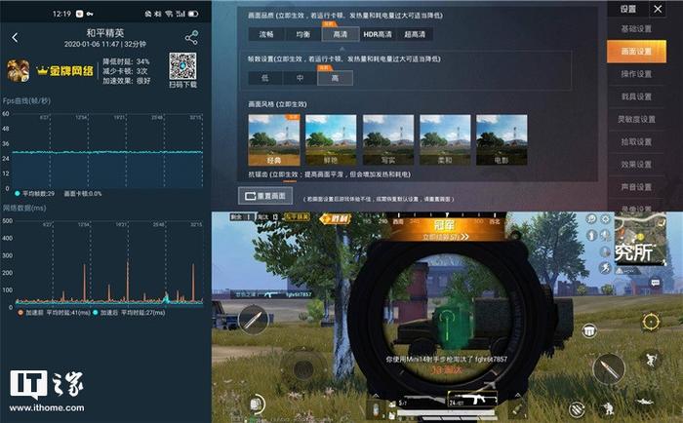Set frame rate to 中
Image resolution: width=683 pixels, height=423 pixels.
(300, 78)
